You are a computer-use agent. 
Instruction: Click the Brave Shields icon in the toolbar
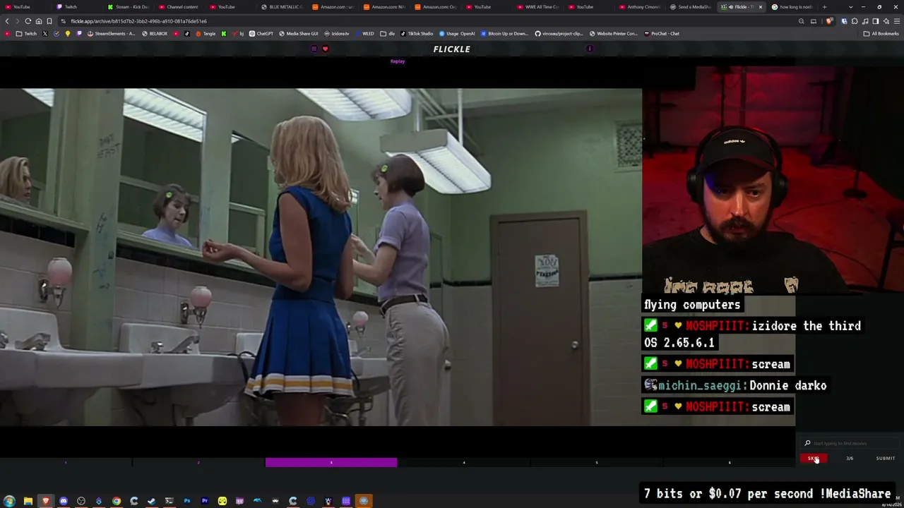coord(829,21)
